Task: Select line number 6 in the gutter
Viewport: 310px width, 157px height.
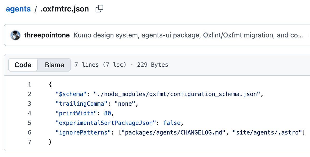Action: tap(29, 132)
